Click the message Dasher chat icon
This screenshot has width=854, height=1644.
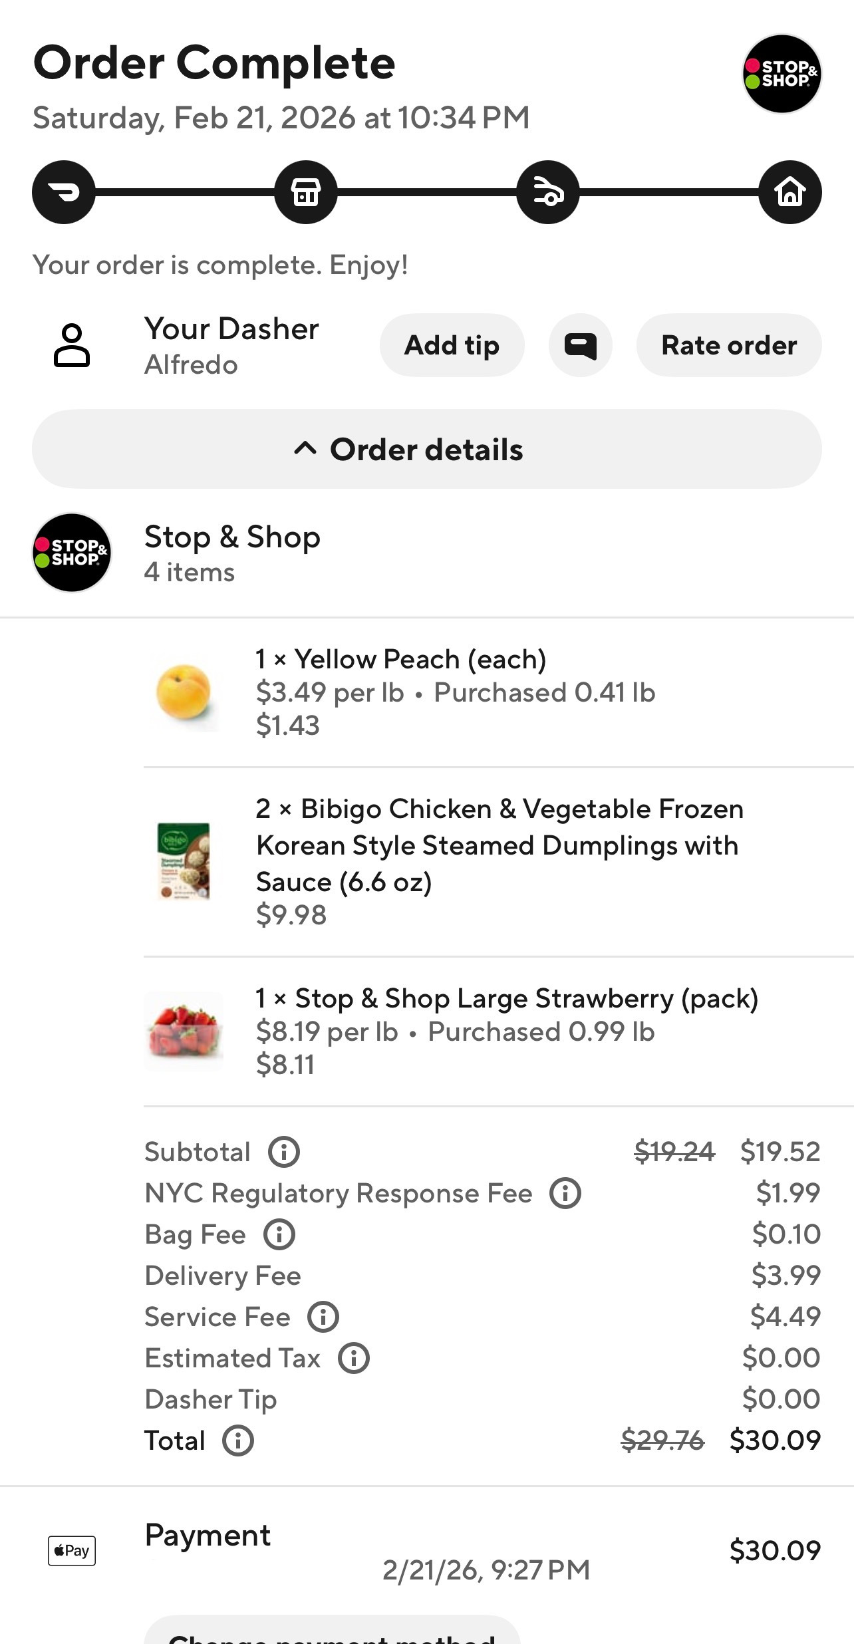580,346
